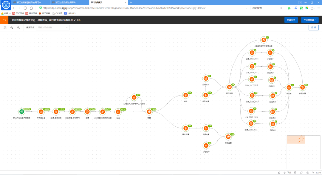This screenshot has width=322, height=175.
Task: Click the orange back arrow button
Action: (4, 20)
